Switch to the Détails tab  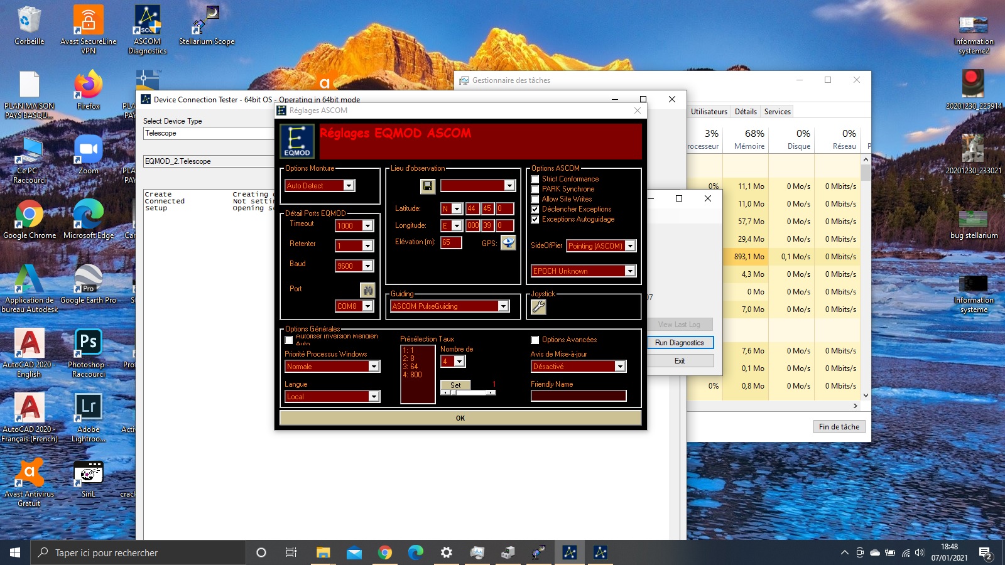[746, 112]
